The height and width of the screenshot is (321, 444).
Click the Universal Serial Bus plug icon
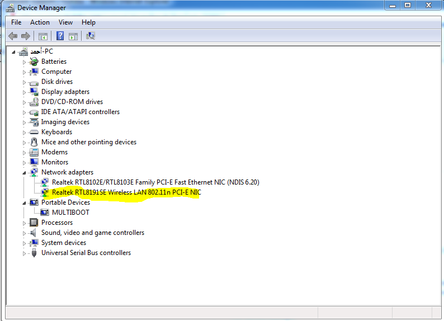click(34, 253)
